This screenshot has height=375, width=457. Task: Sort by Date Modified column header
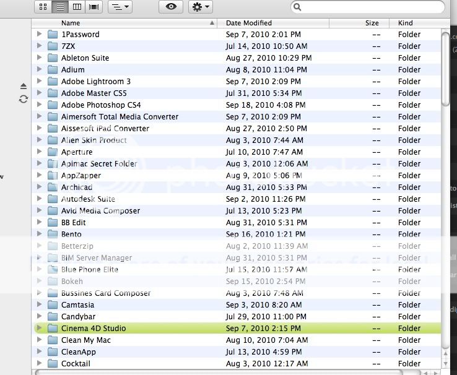click(x=273, y=23)
